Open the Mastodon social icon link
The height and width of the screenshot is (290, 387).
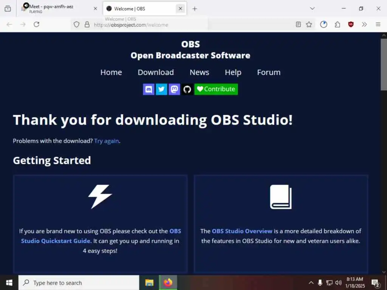click(x=174, y=89)
